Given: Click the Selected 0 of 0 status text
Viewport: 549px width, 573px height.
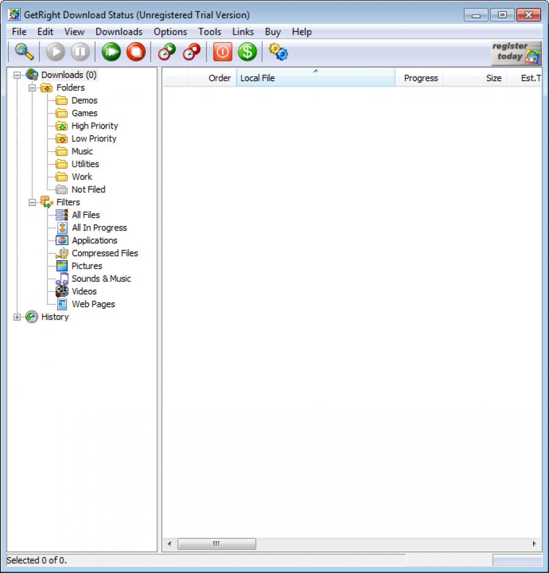Looking at the screenshot, I should tap(37, 560).
